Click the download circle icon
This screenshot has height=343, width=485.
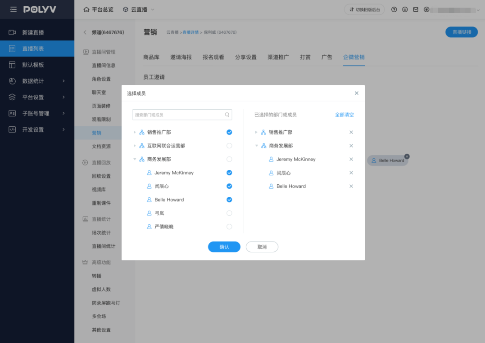click(x=406, y=9)
